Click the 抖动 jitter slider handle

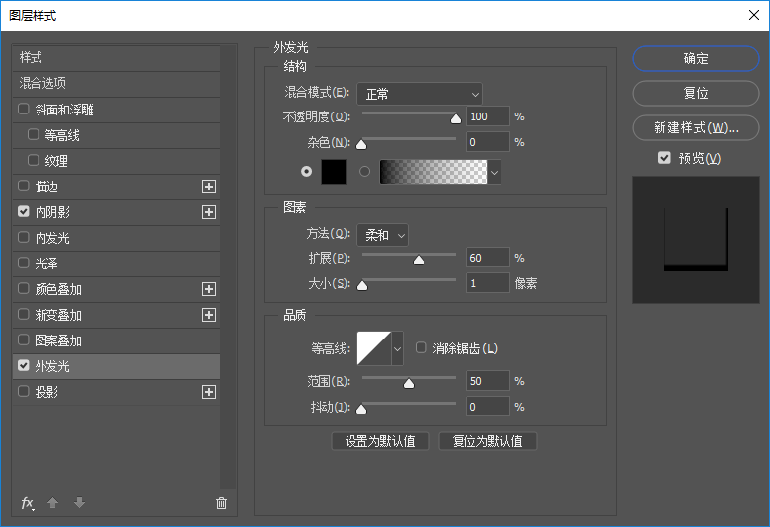361,409
